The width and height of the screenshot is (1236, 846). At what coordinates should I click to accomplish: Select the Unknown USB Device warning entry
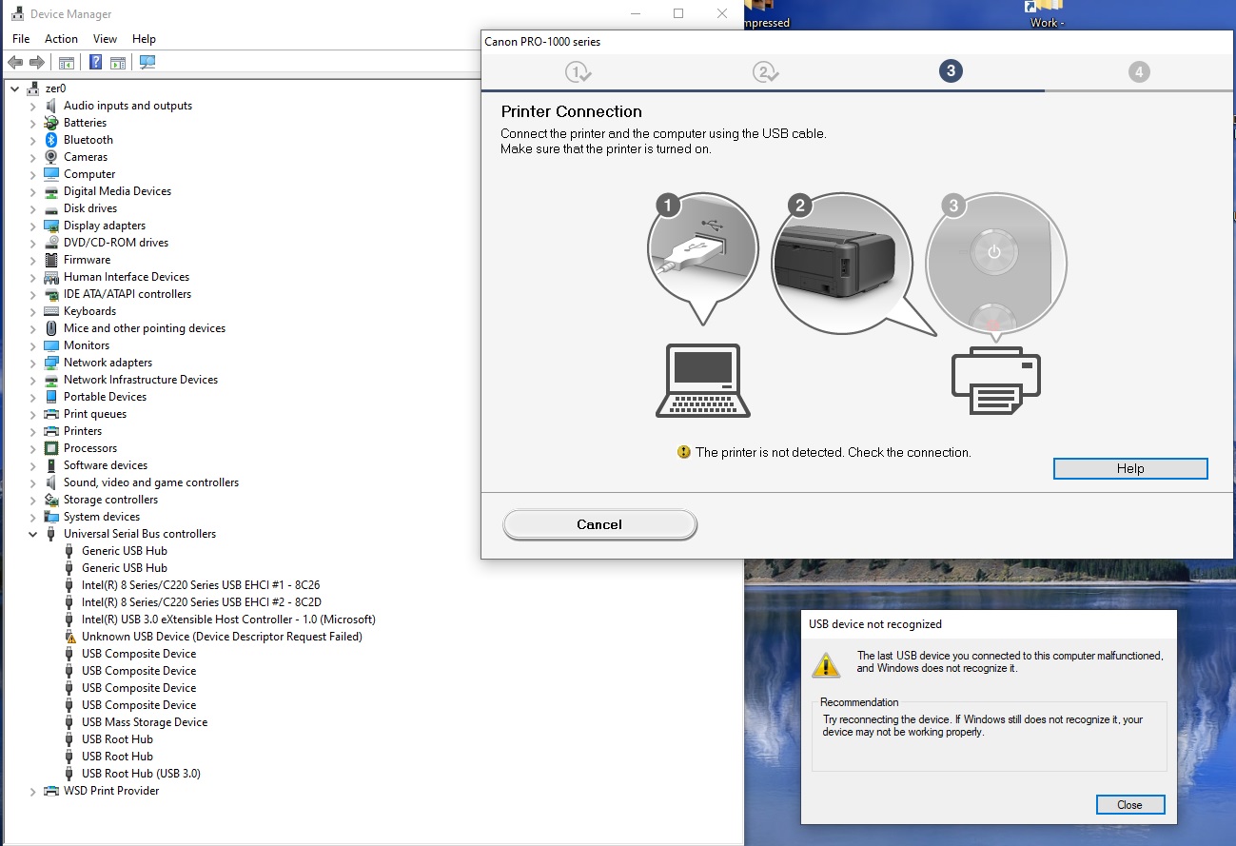222,637
